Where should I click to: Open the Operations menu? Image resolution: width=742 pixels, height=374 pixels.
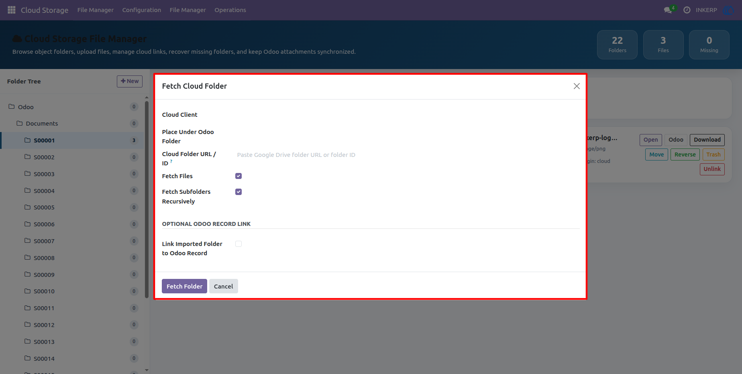(x=230, y=10)
